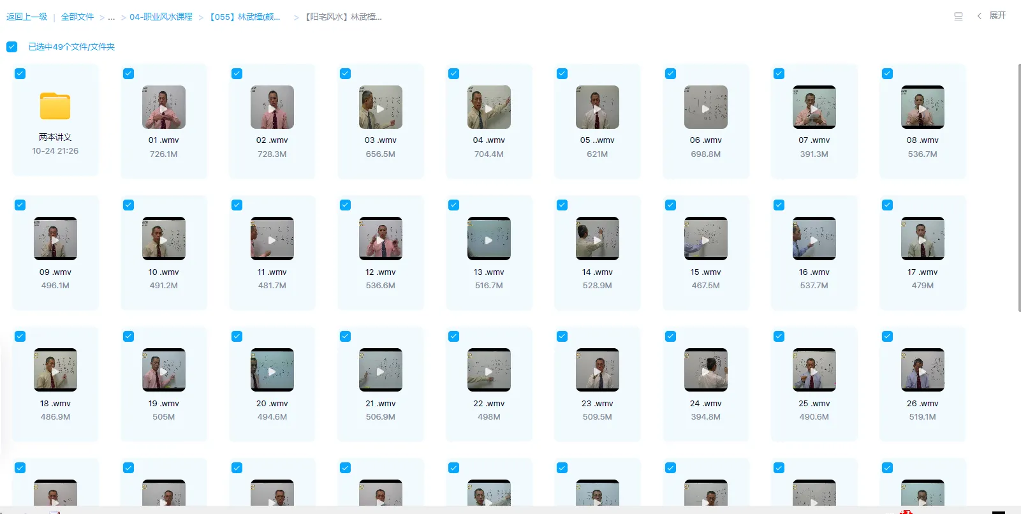The height and width of the screenshot is (514, 1021).
Task: Uncheck the 两本讲义 folder checkbox
Action: click(20, 73)
